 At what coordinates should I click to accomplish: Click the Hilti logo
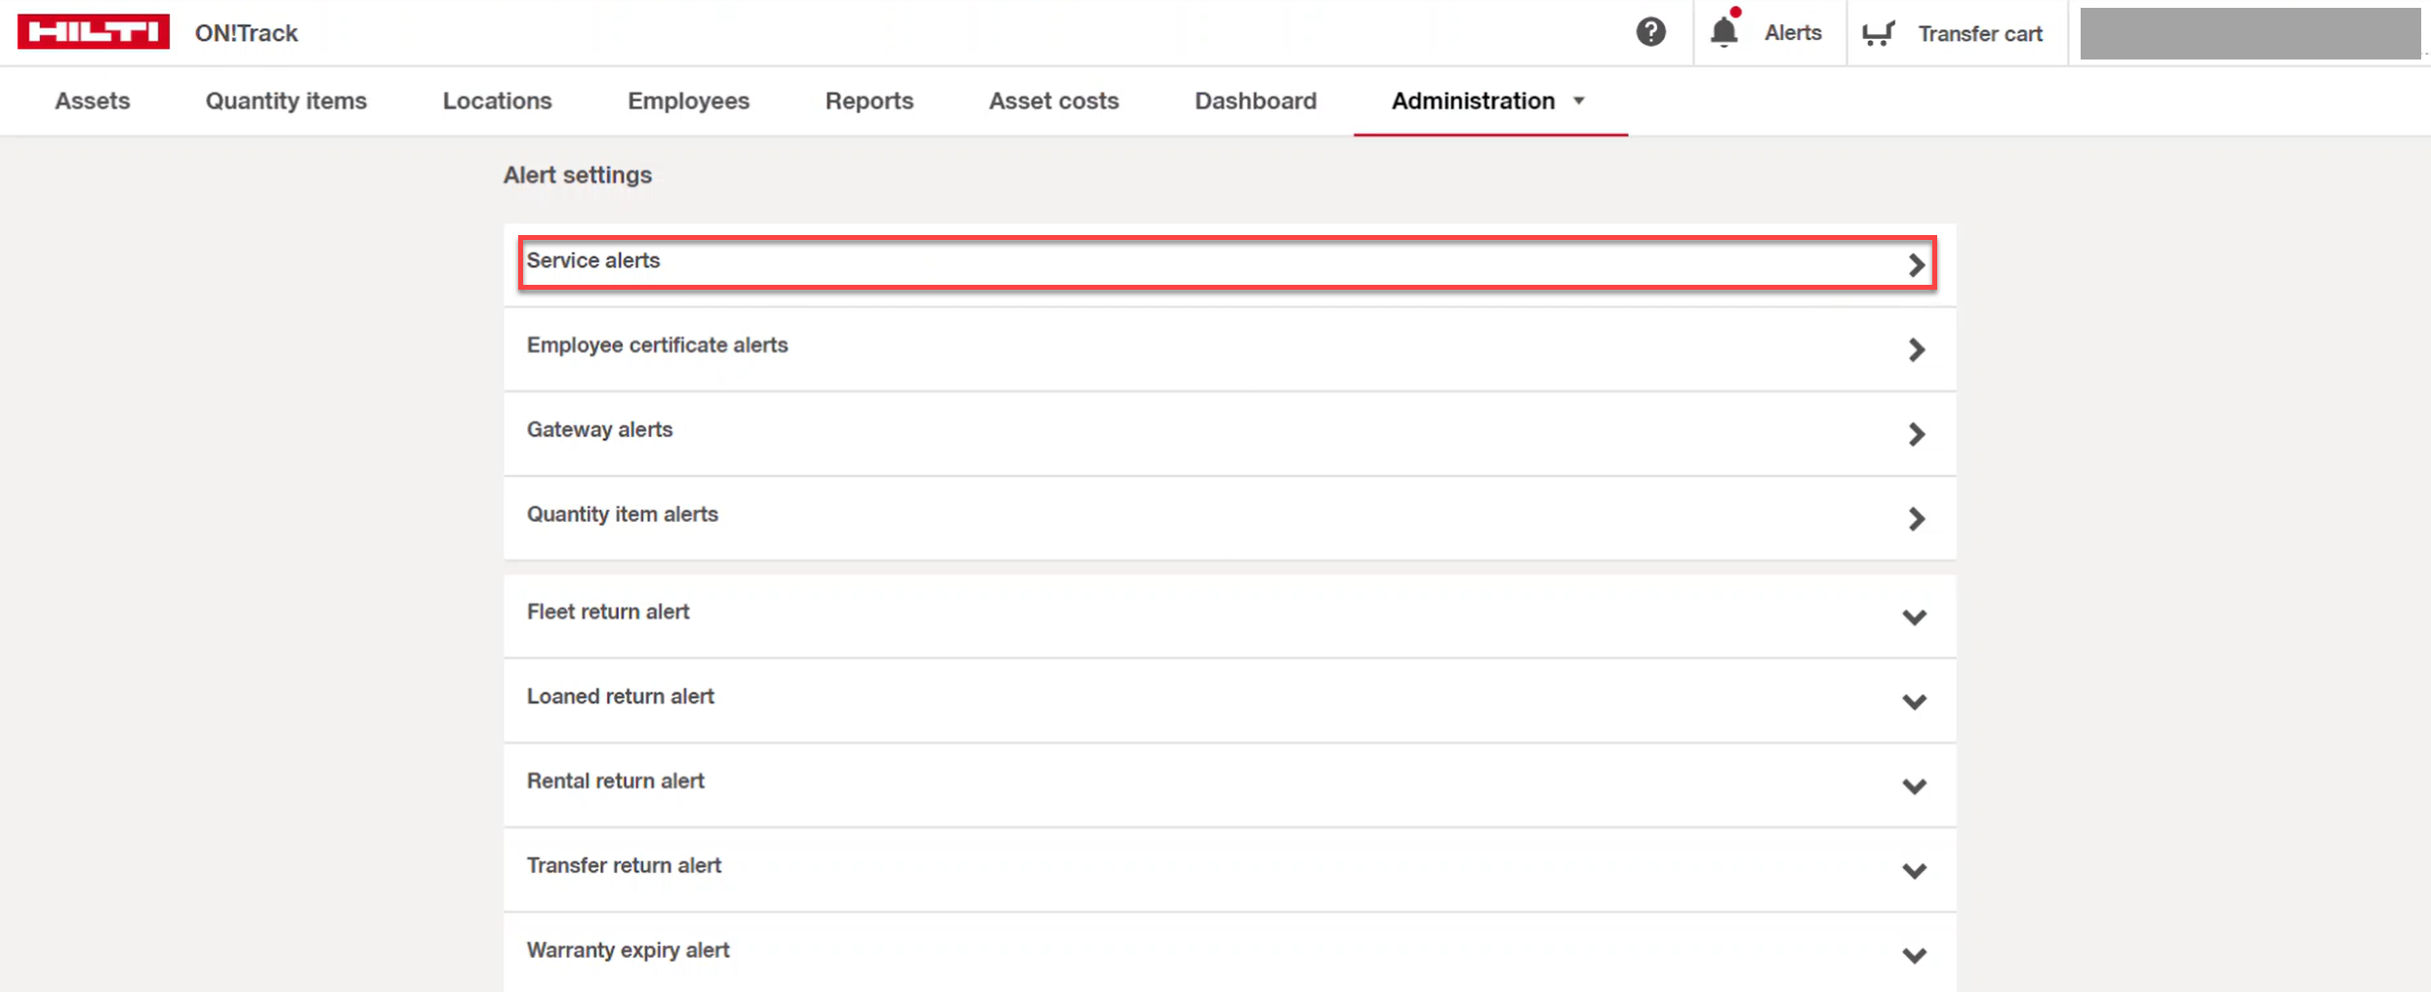click(93, 32)
